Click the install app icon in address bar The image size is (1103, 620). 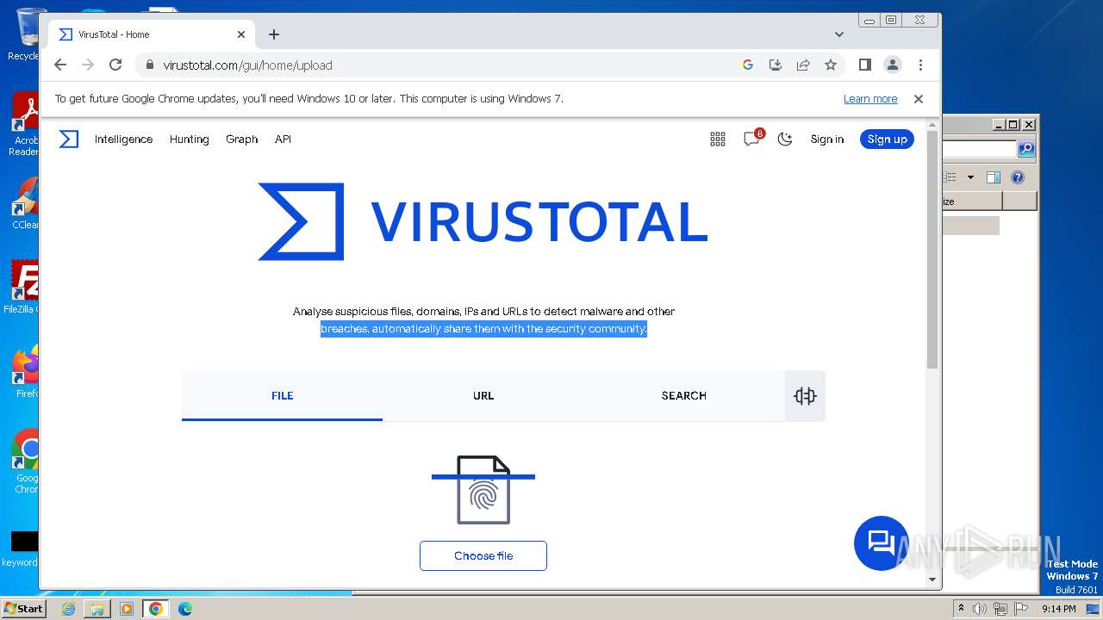pos(776,65)
